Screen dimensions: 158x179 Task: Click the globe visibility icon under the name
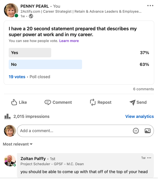coord(31,16)
